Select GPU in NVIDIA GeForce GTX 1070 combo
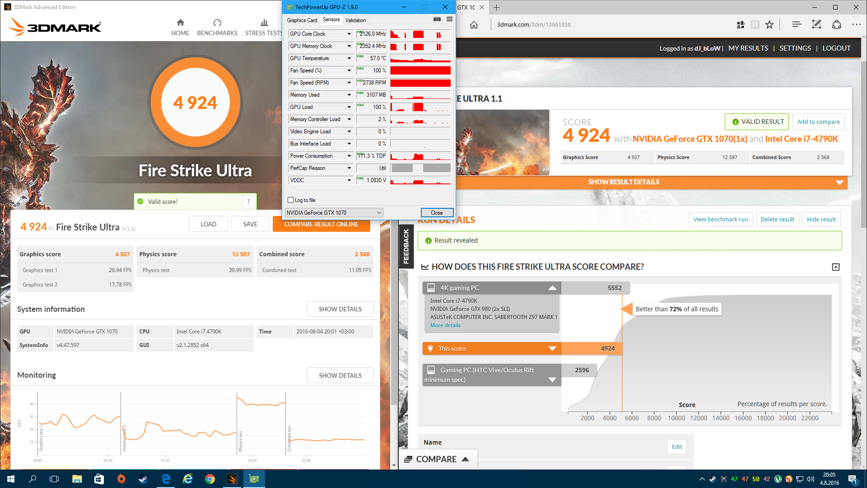 (x=334, y=213)
